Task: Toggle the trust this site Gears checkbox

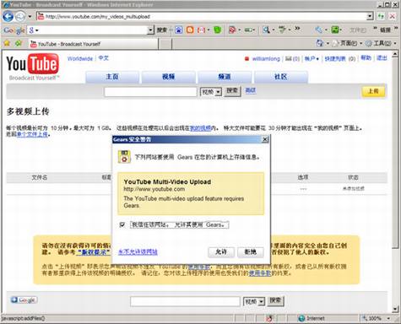Action: pyautogui.click(x=122, y=224)
